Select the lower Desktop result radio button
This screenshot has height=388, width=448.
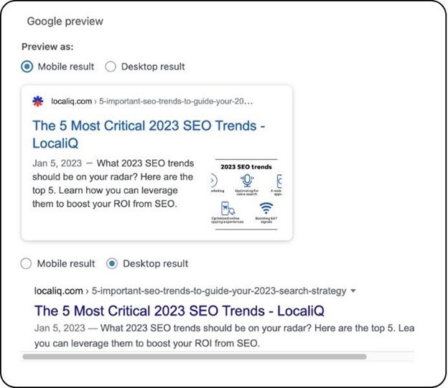pyautogui.click(x=111, y=263)
